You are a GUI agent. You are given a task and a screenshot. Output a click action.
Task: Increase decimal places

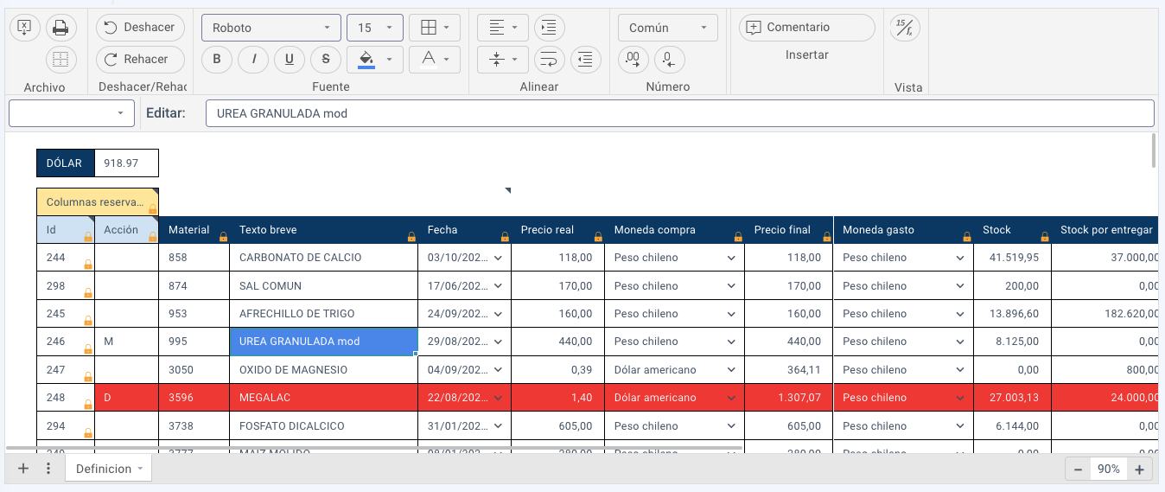633,60
